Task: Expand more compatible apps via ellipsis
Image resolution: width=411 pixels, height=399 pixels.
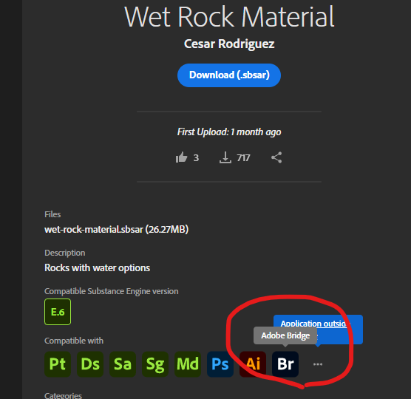Action: pyautogui.click(x=318, y=364)
